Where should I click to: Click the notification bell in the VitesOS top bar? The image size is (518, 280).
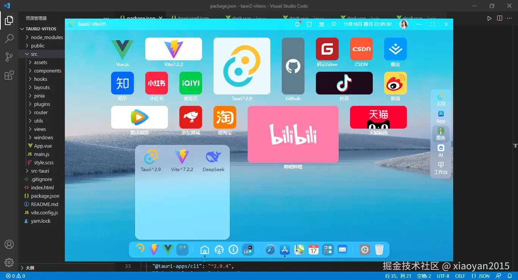point(297,24)
